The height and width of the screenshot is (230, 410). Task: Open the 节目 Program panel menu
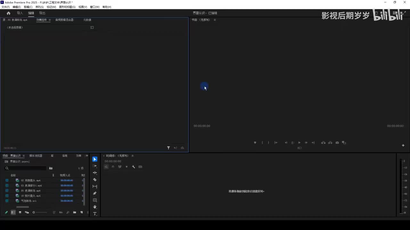[215, 20]
